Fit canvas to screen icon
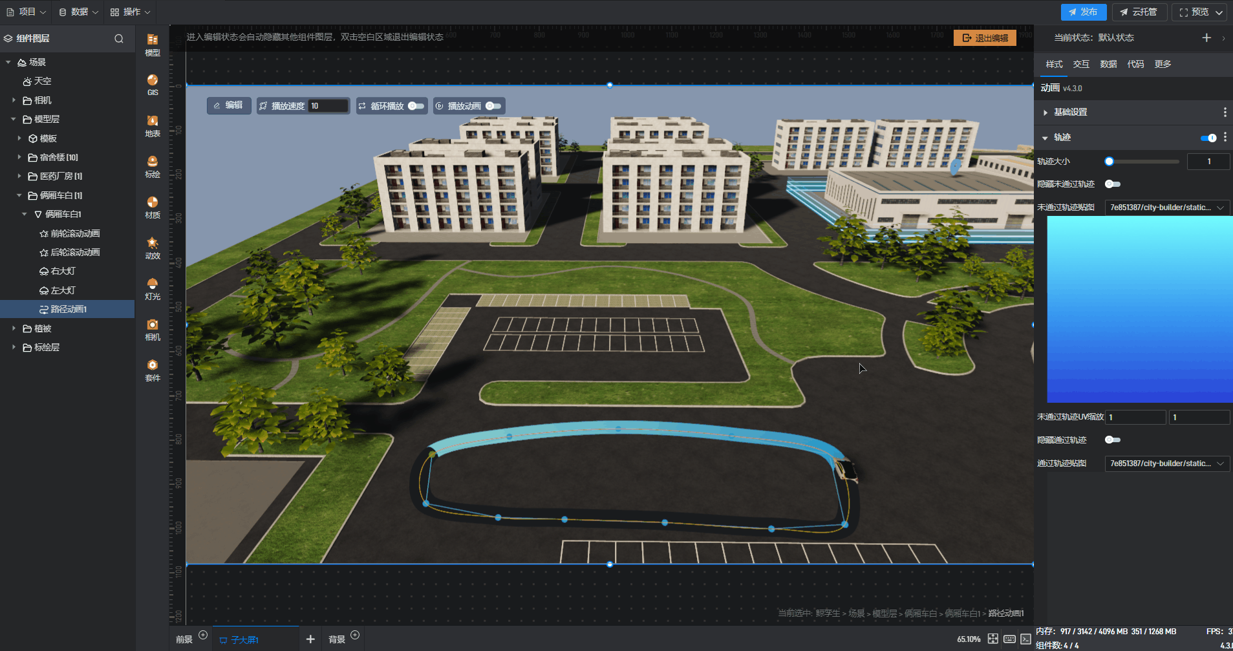This screenshot has width=1233, height=651. click(993, 639)
